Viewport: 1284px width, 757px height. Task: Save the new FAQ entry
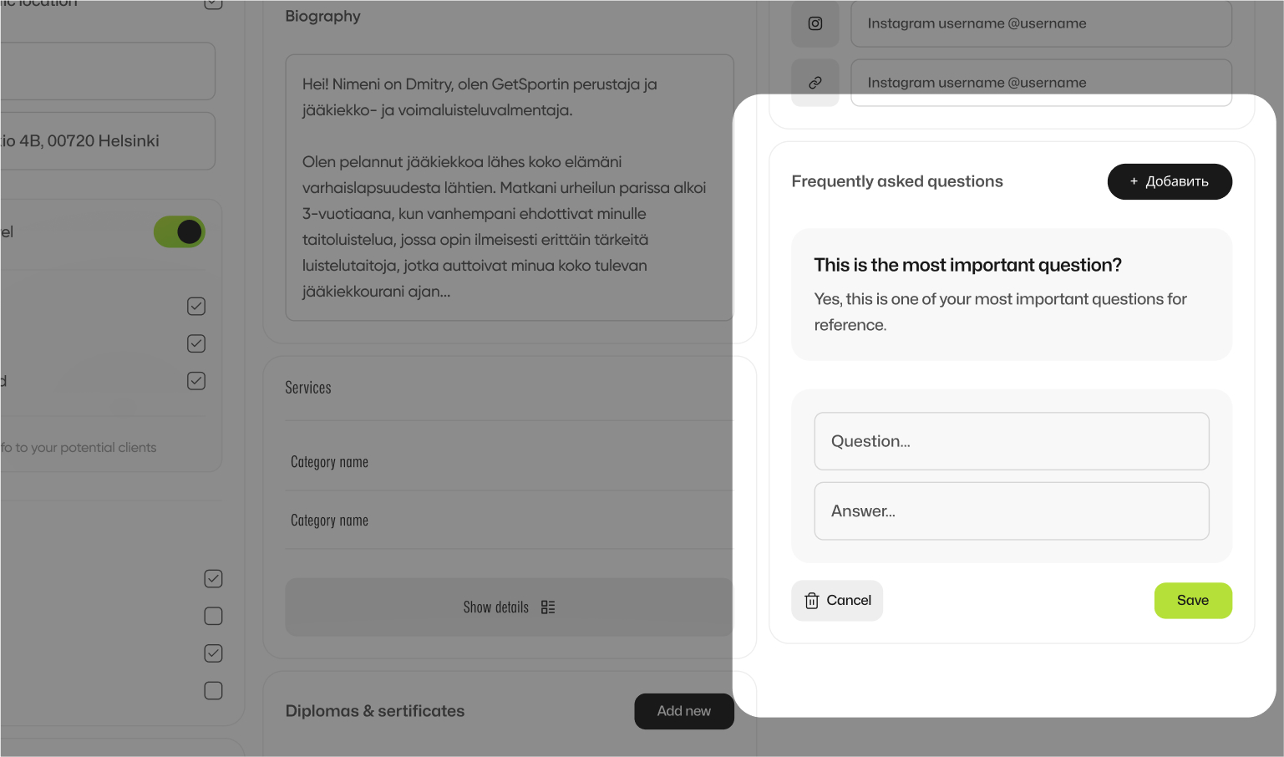[1193, 601]
